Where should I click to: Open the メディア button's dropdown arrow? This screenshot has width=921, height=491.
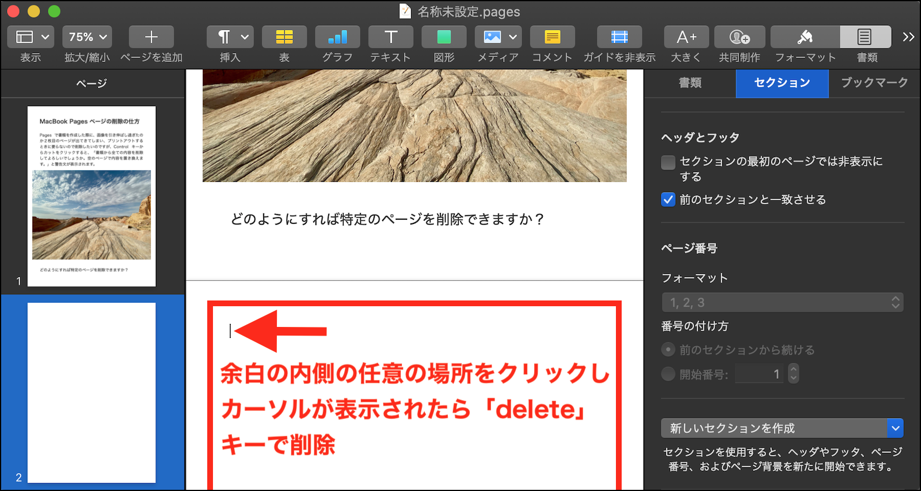[513, 37]
